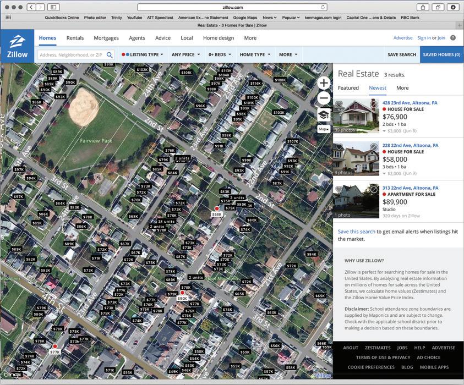This screenshot has height=385, width=464.
Task: Click the Safari address bar
Action: [x=232, y=7]
